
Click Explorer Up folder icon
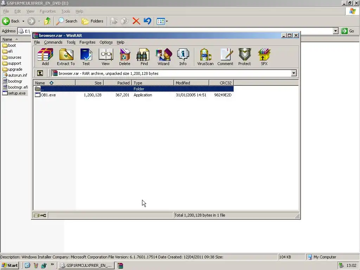pos(47,21)
